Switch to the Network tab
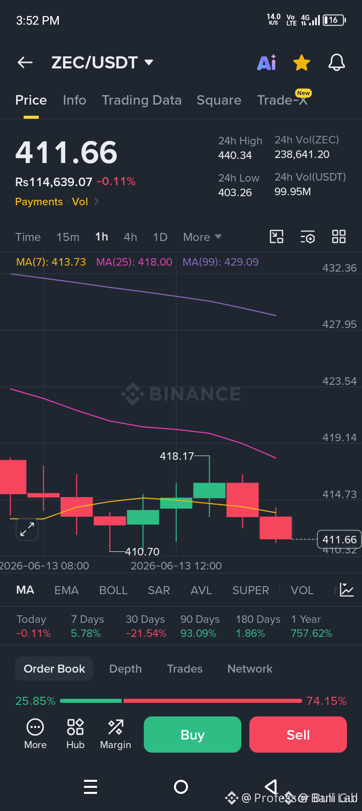The image size is (362, 811). (250, 669)
